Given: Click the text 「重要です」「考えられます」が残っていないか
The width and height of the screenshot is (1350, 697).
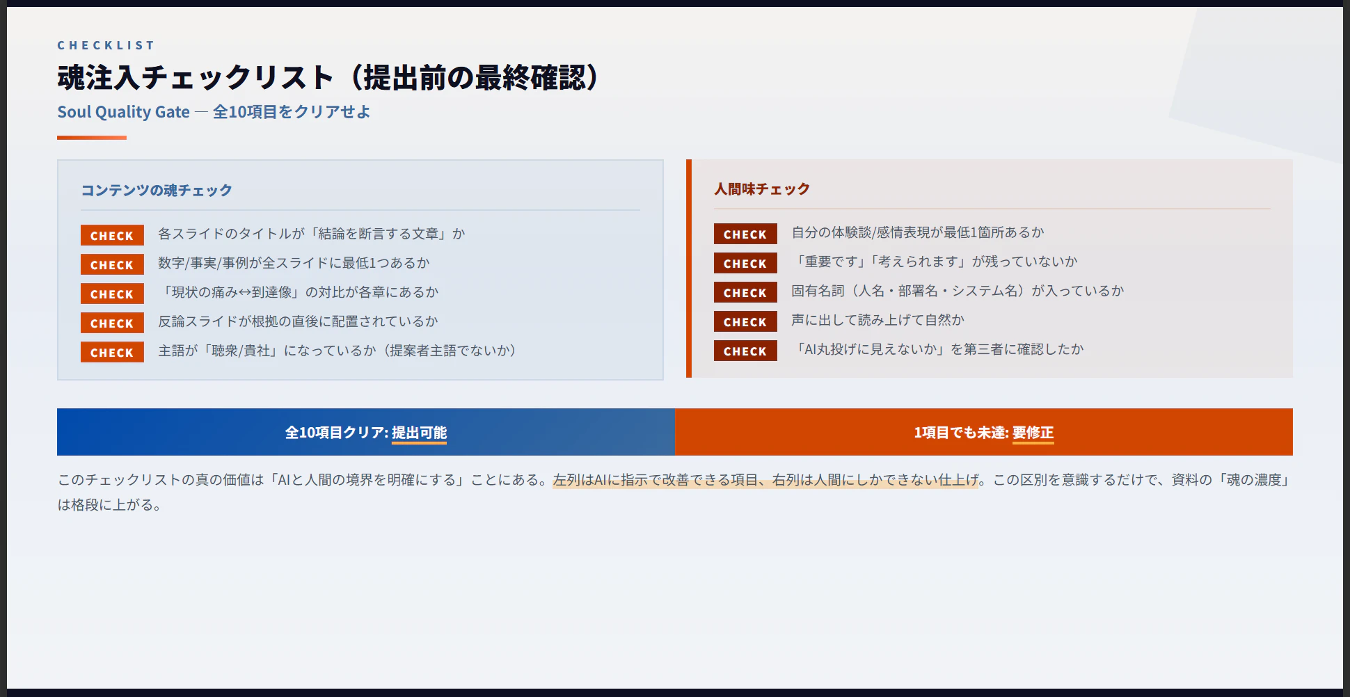Looking at the screenshot, I should pyautogui.click(x=935, y=262).
